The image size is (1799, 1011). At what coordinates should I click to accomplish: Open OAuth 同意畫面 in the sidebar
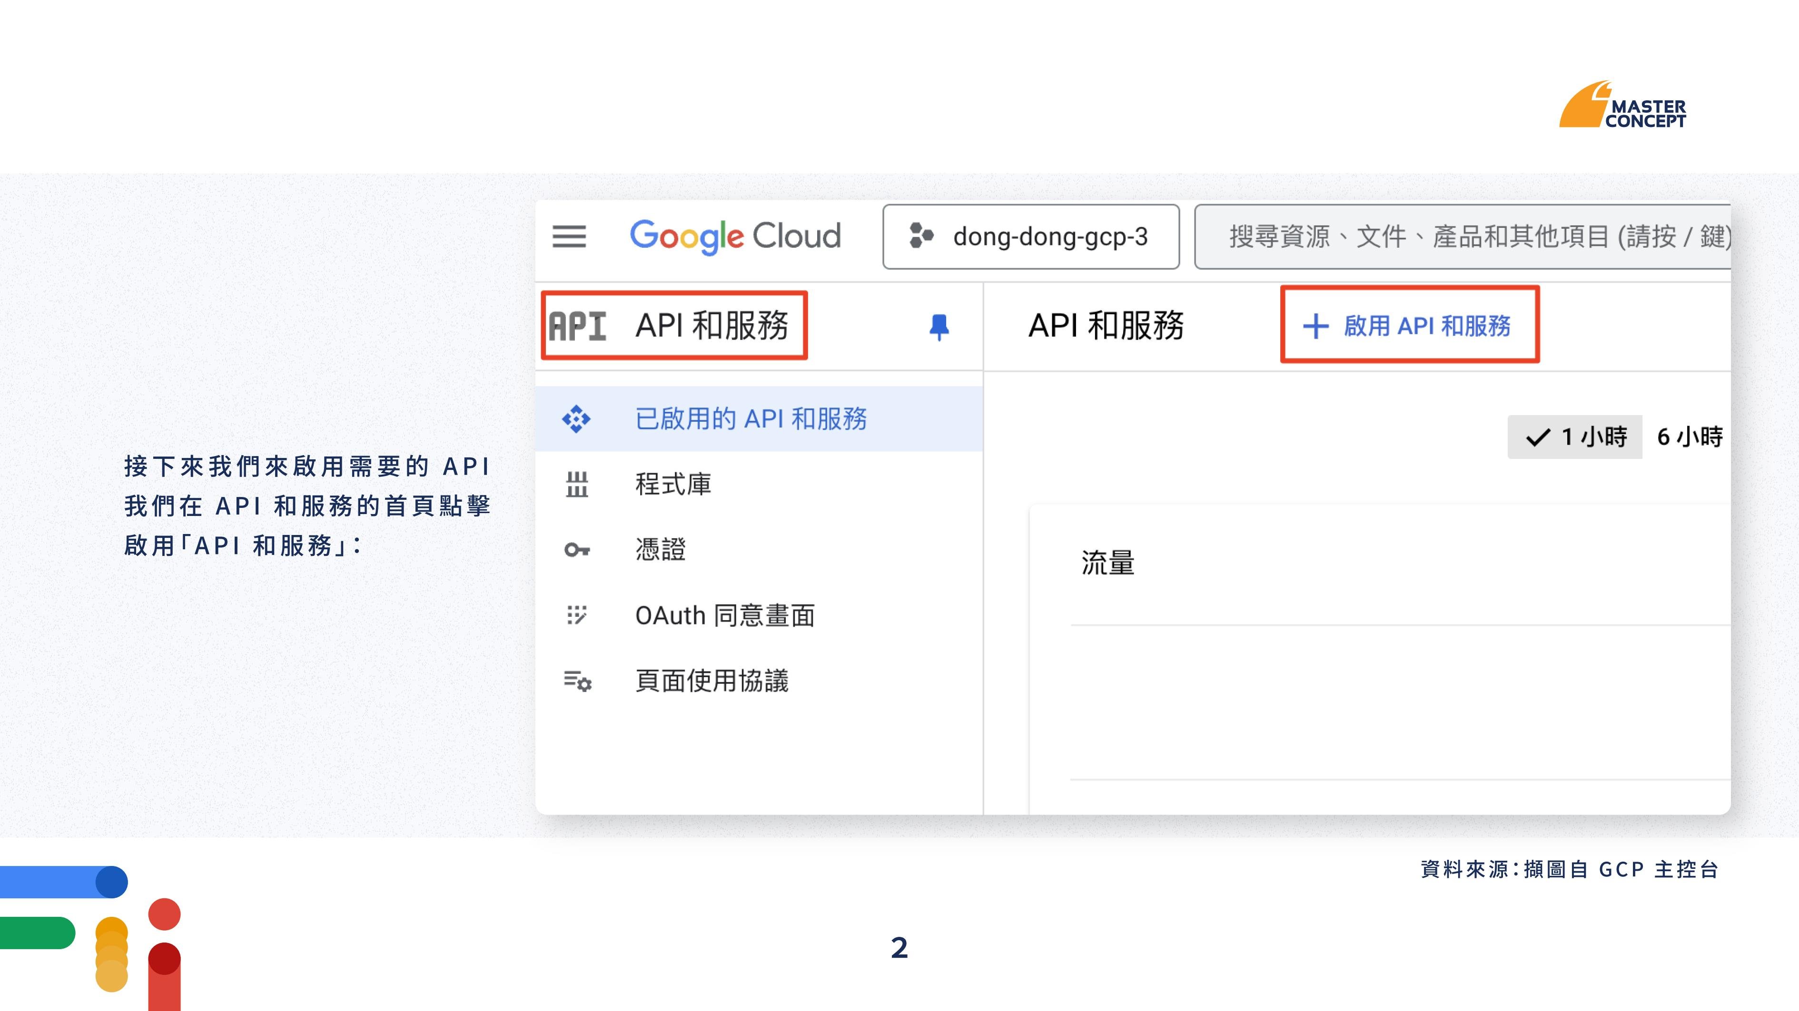pos(759,615)
